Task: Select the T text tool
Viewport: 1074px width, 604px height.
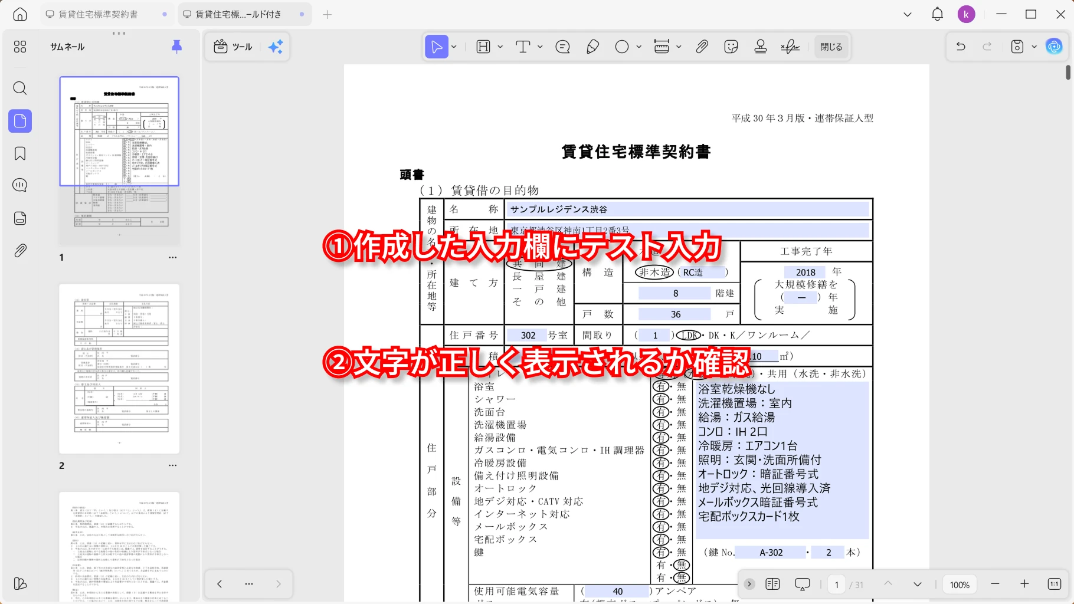Action: click(523, 47)
